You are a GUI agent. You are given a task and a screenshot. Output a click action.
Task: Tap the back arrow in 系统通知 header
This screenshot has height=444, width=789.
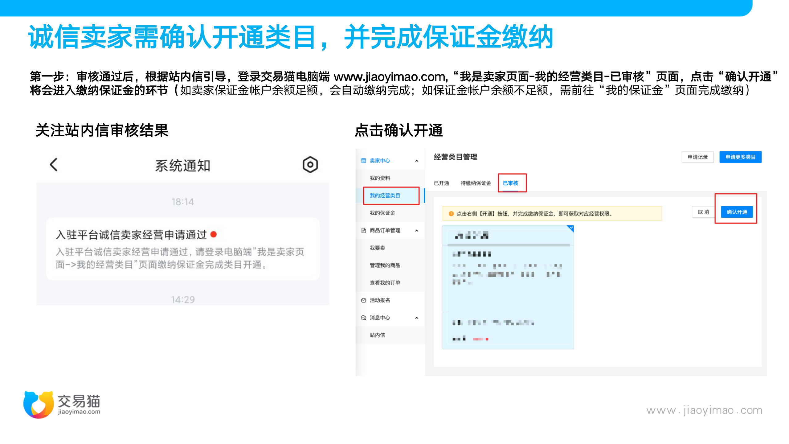54,165
